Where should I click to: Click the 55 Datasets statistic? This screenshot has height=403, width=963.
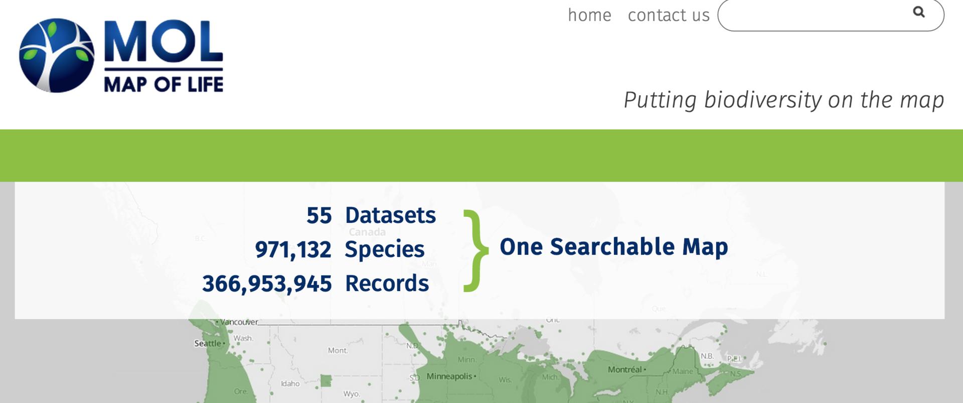pos(371,215)
